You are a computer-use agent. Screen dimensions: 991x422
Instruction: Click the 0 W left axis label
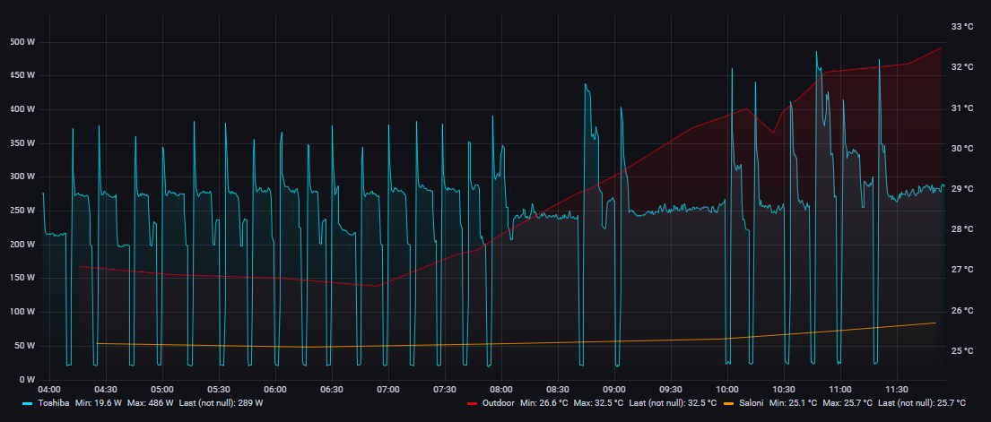[26, 380]
